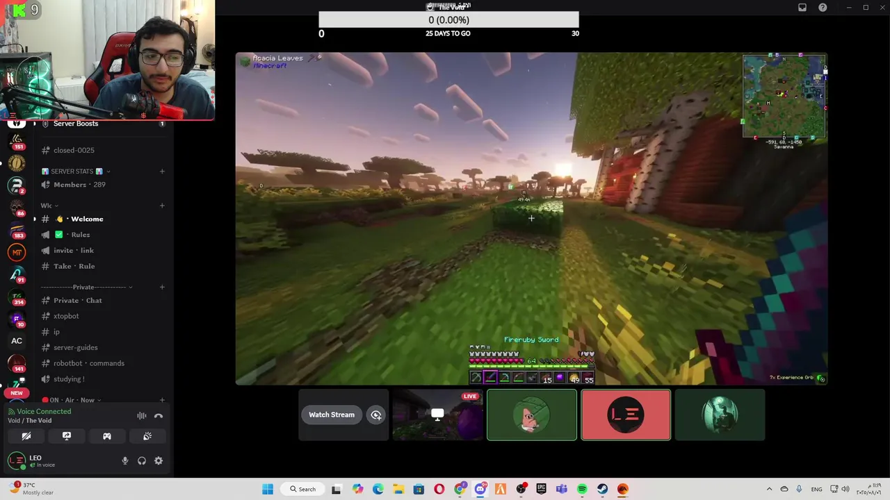Viewport: 890px width, 500px height.
Task: Select the Patrick avatar participant tile
Action: (x=532, y=415)
